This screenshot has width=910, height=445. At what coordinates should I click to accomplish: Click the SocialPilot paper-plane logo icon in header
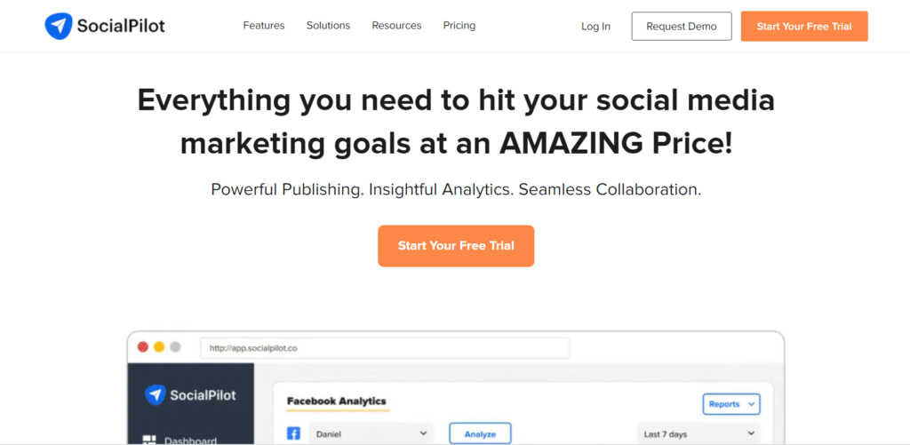(x=58, y=26)
